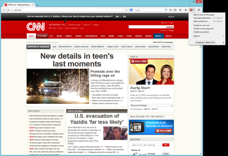This screenshot has width=228, height=156.
Task: Go to the Firefox home page icon
Action: coord(186,10)
